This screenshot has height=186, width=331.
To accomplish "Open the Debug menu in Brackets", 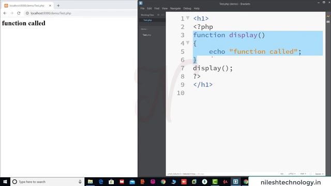I will pos(187,8).
